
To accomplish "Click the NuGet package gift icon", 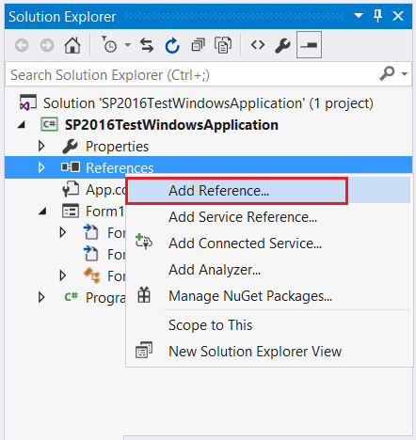I will point(144,294).
